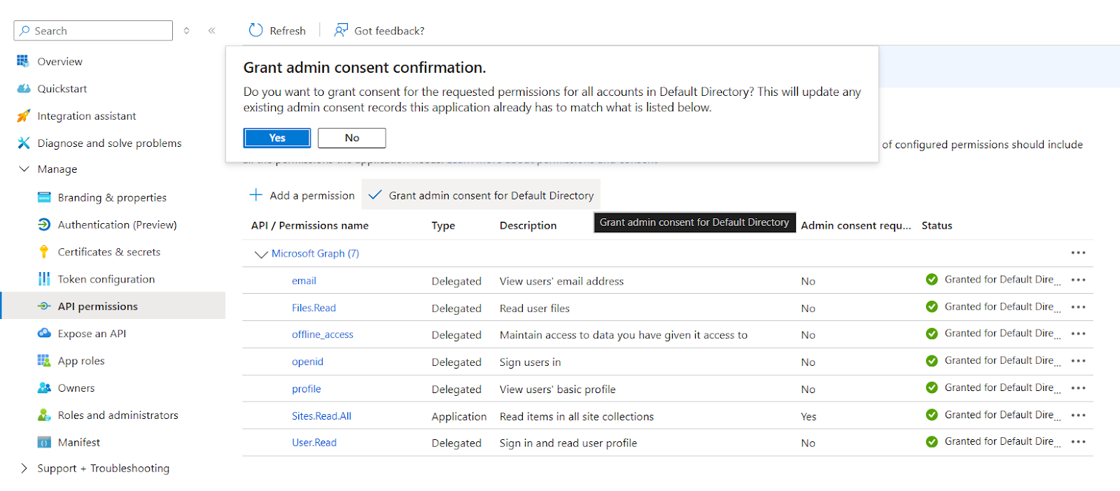Collapse the Manage section in sidebar

24,169
